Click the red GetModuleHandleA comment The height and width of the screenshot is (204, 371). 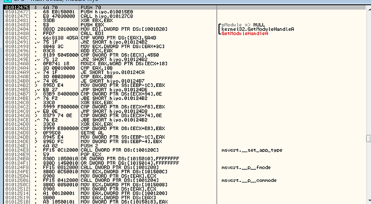[245, 33]
